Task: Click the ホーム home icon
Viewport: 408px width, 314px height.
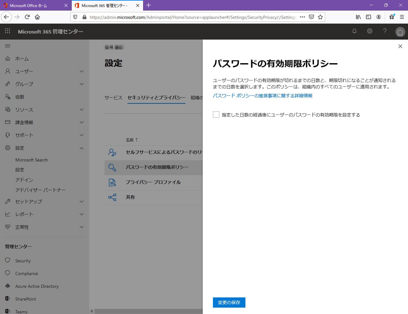Action: (x=8, y=58)
